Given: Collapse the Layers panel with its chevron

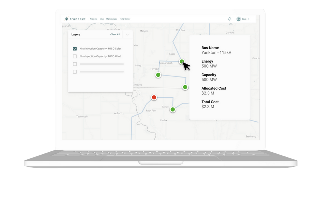Looking at the screenshot, I should click(x=127, y=35).
